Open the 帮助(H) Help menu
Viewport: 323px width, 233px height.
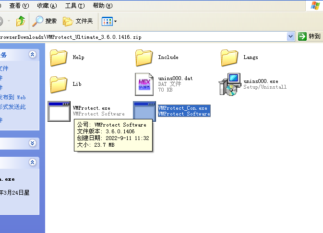(x=103, y=6)
